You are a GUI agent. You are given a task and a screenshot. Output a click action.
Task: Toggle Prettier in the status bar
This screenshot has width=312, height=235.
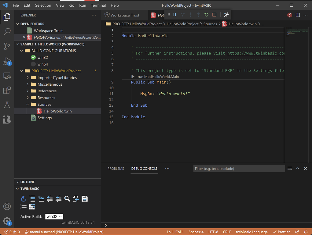281,232
